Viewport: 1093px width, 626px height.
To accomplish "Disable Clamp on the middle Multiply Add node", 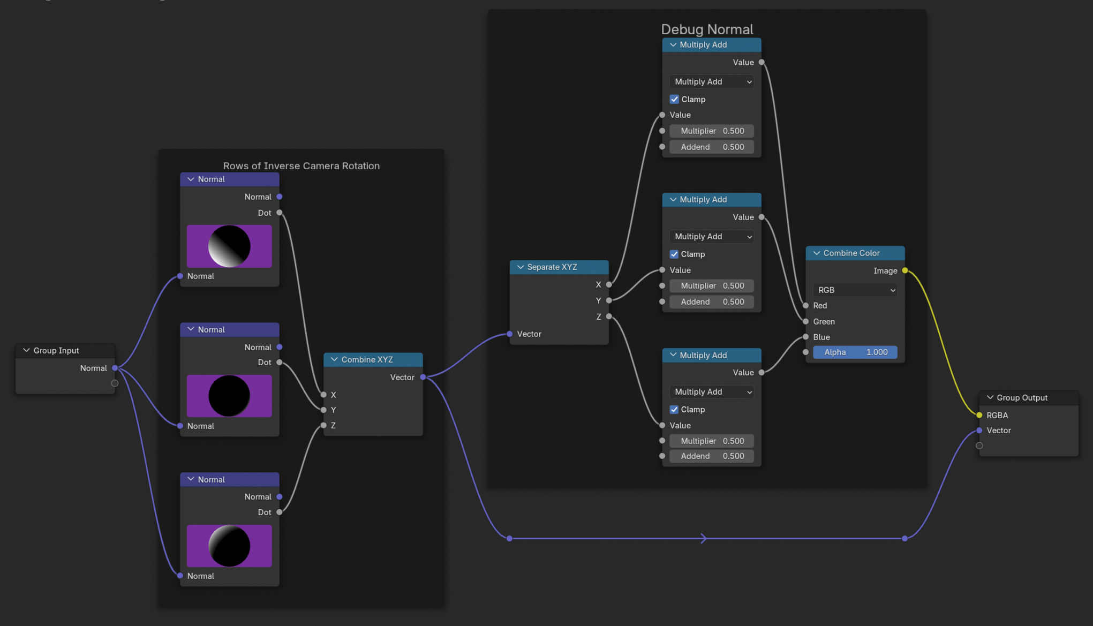I will coord(674,254).
